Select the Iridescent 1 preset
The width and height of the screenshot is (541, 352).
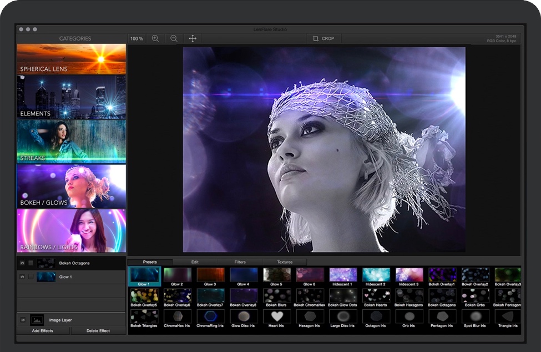(342, 275)
